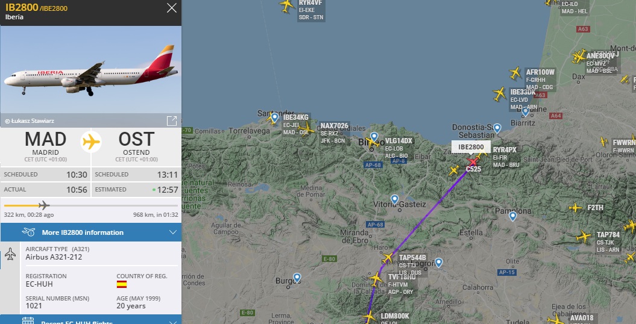Open aircraft photo in external link
The width and height of the screenshot is (636, 324).
click(x=172, y=120)
